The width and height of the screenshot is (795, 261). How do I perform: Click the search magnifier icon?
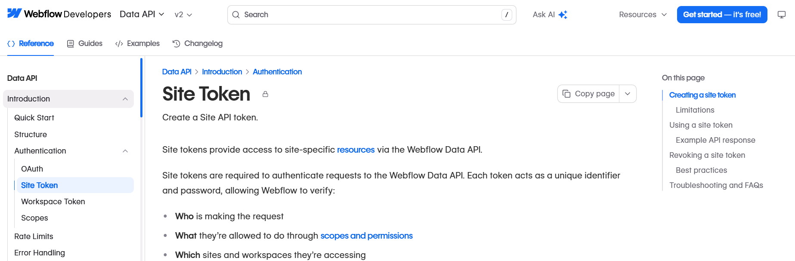[x=236, y=15]
